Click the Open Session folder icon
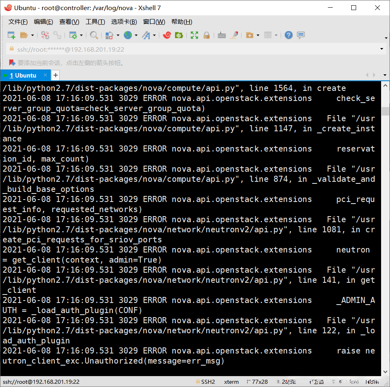Viewport: 390px width, 387px height. tap(24, 35)
